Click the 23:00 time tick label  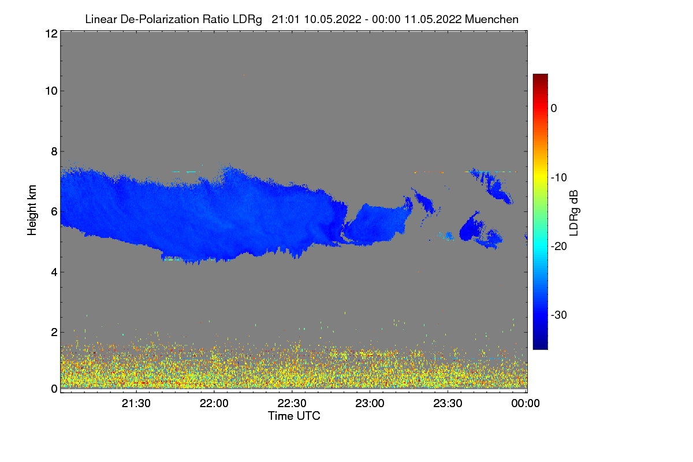(370, 404)
